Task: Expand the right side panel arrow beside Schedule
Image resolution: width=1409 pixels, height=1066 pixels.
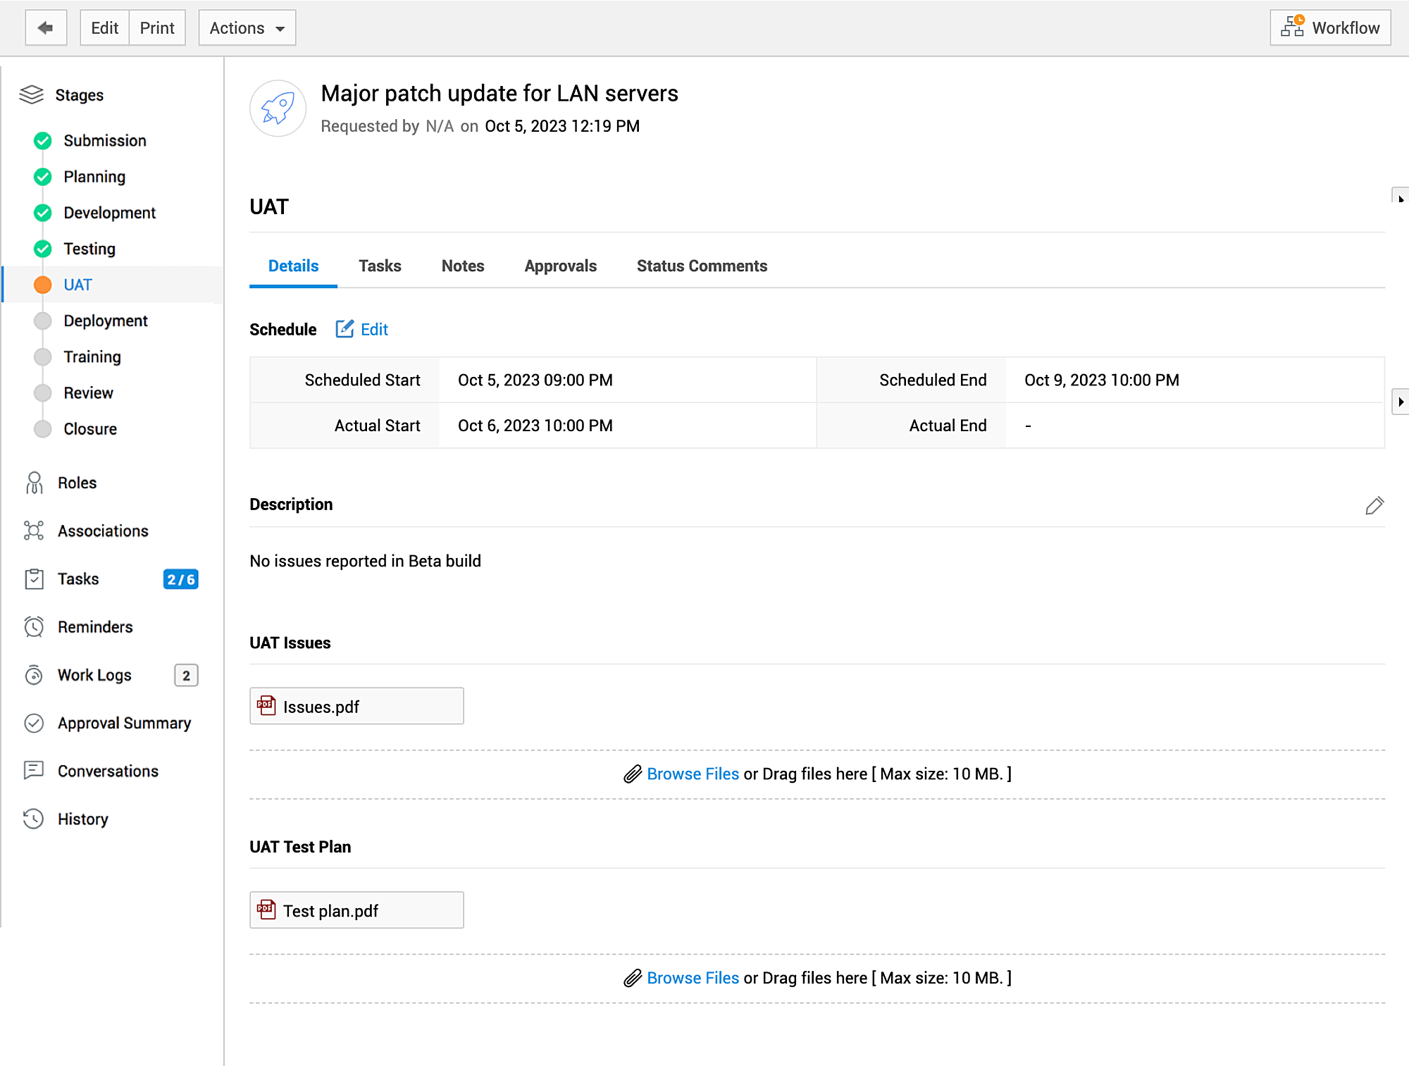Action: click(1400, 402)
